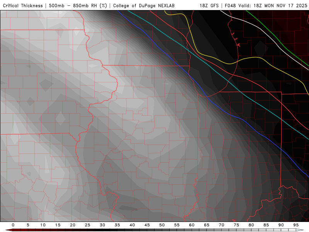Click the 15 label on the color scale
This screenshot has width=309, height=232.
point(58,225)
